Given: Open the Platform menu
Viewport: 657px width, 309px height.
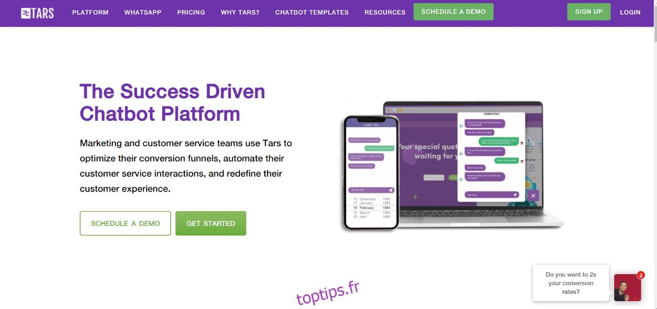Looking at the screenshot, I should 90,12.
